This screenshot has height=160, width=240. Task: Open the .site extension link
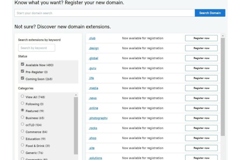click(91, 148)
